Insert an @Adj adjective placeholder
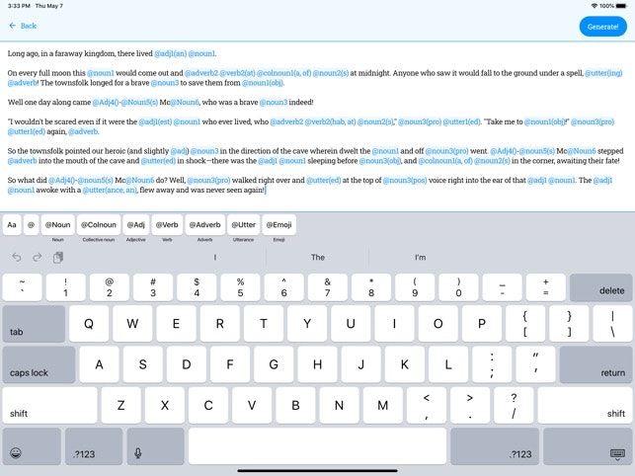This screenshot has width=635, height=476. click(x=135, y=225)
